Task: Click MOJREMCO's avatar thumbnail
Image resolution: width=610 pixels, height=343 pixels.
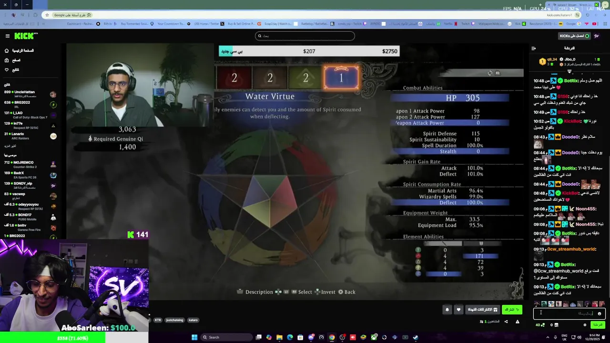Action: 53,164
